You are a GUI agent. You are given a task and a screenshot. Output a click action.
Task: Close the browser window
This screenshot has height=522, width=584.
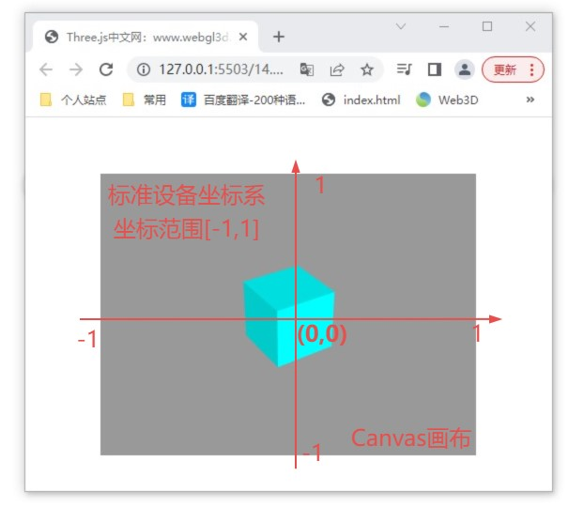coord(530,26)
